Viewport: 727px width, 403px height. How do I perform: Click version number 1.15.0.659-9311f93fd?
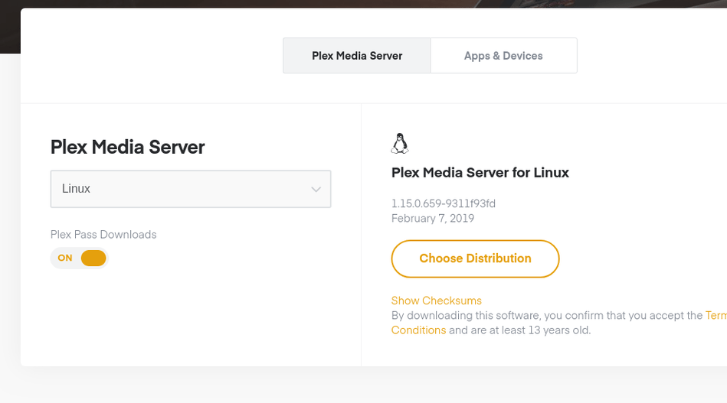coord(444,203)
